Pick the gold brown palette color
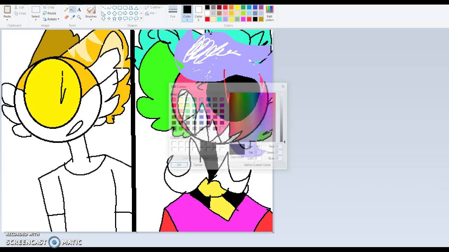This screenshot has width=449, height=252. (261, 19)
